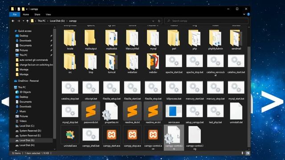Screen dimensions: 285x160
Task: Open System Reserved (D:) in sidebar
Action: pyautogui.click(x=30, y=131)
